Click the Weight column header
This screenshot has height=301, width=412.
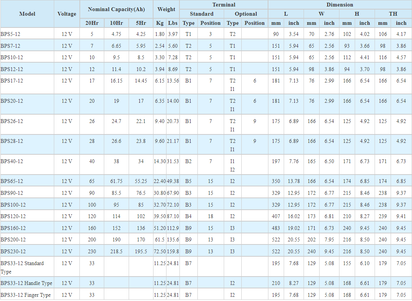click(166, 9)
